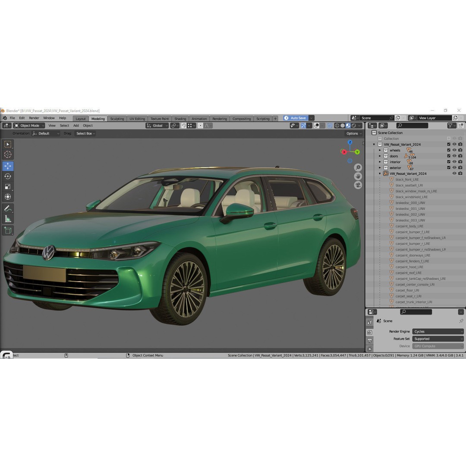Switch to material preview shading
Screen dimensions: 466x466
point(348,126)
